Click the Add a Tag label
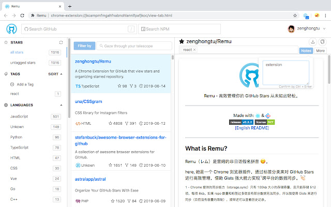The height and width of the screenshot is (207, 331). [x=25, y=84]
